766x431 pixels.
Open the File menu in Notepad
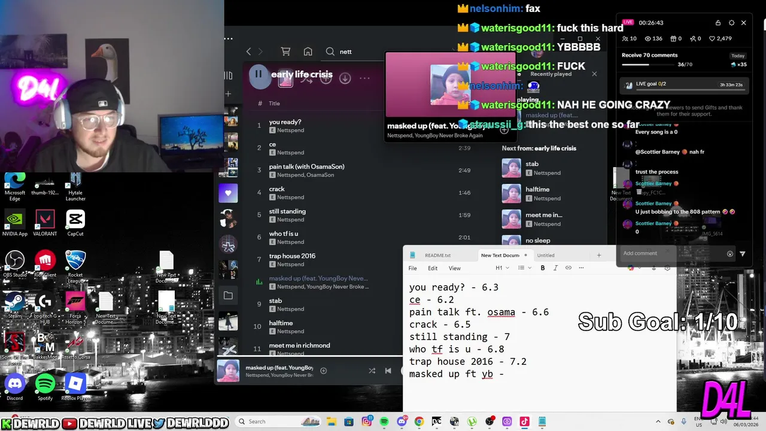(413, 268)
